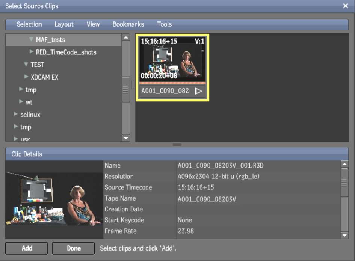The height and width of the screenshot is (261, 355).
Task: Click the Add button
Action: point(27,248)
